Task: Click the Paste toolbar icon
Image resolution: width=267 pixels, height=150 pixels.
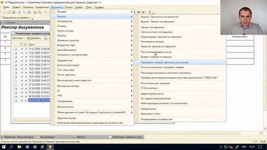Action: (29, 12)
